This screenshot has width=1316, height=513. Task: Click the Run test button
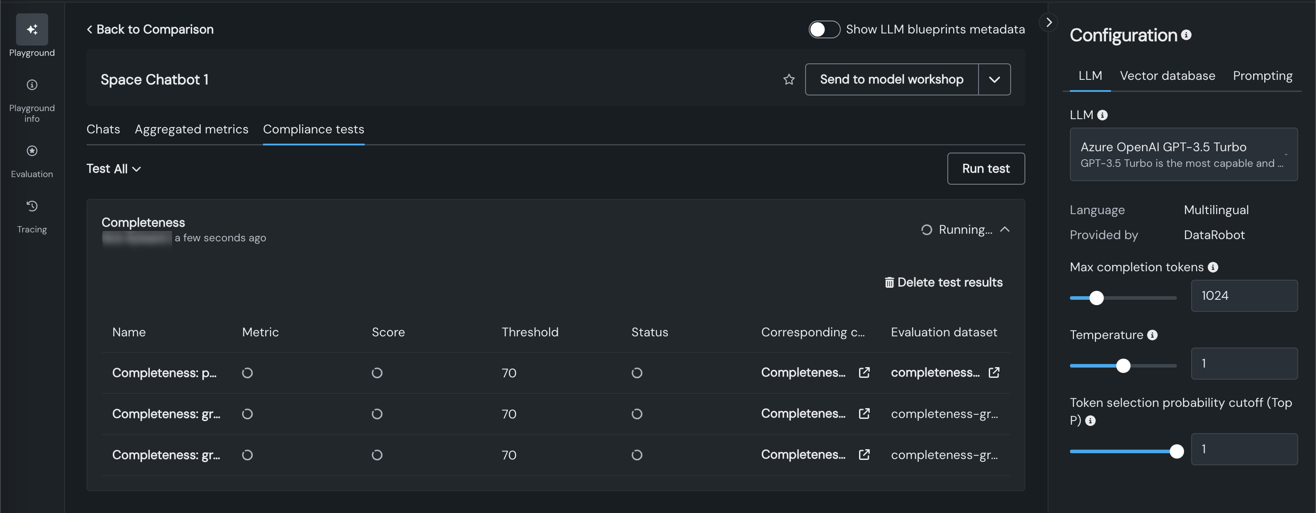coord(986,169)
